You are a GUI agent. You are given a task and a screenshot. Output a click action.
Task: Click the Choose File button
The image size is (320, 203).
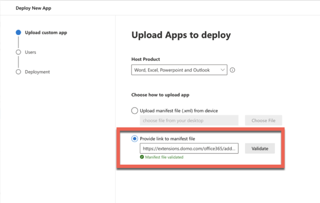point(263,120)
